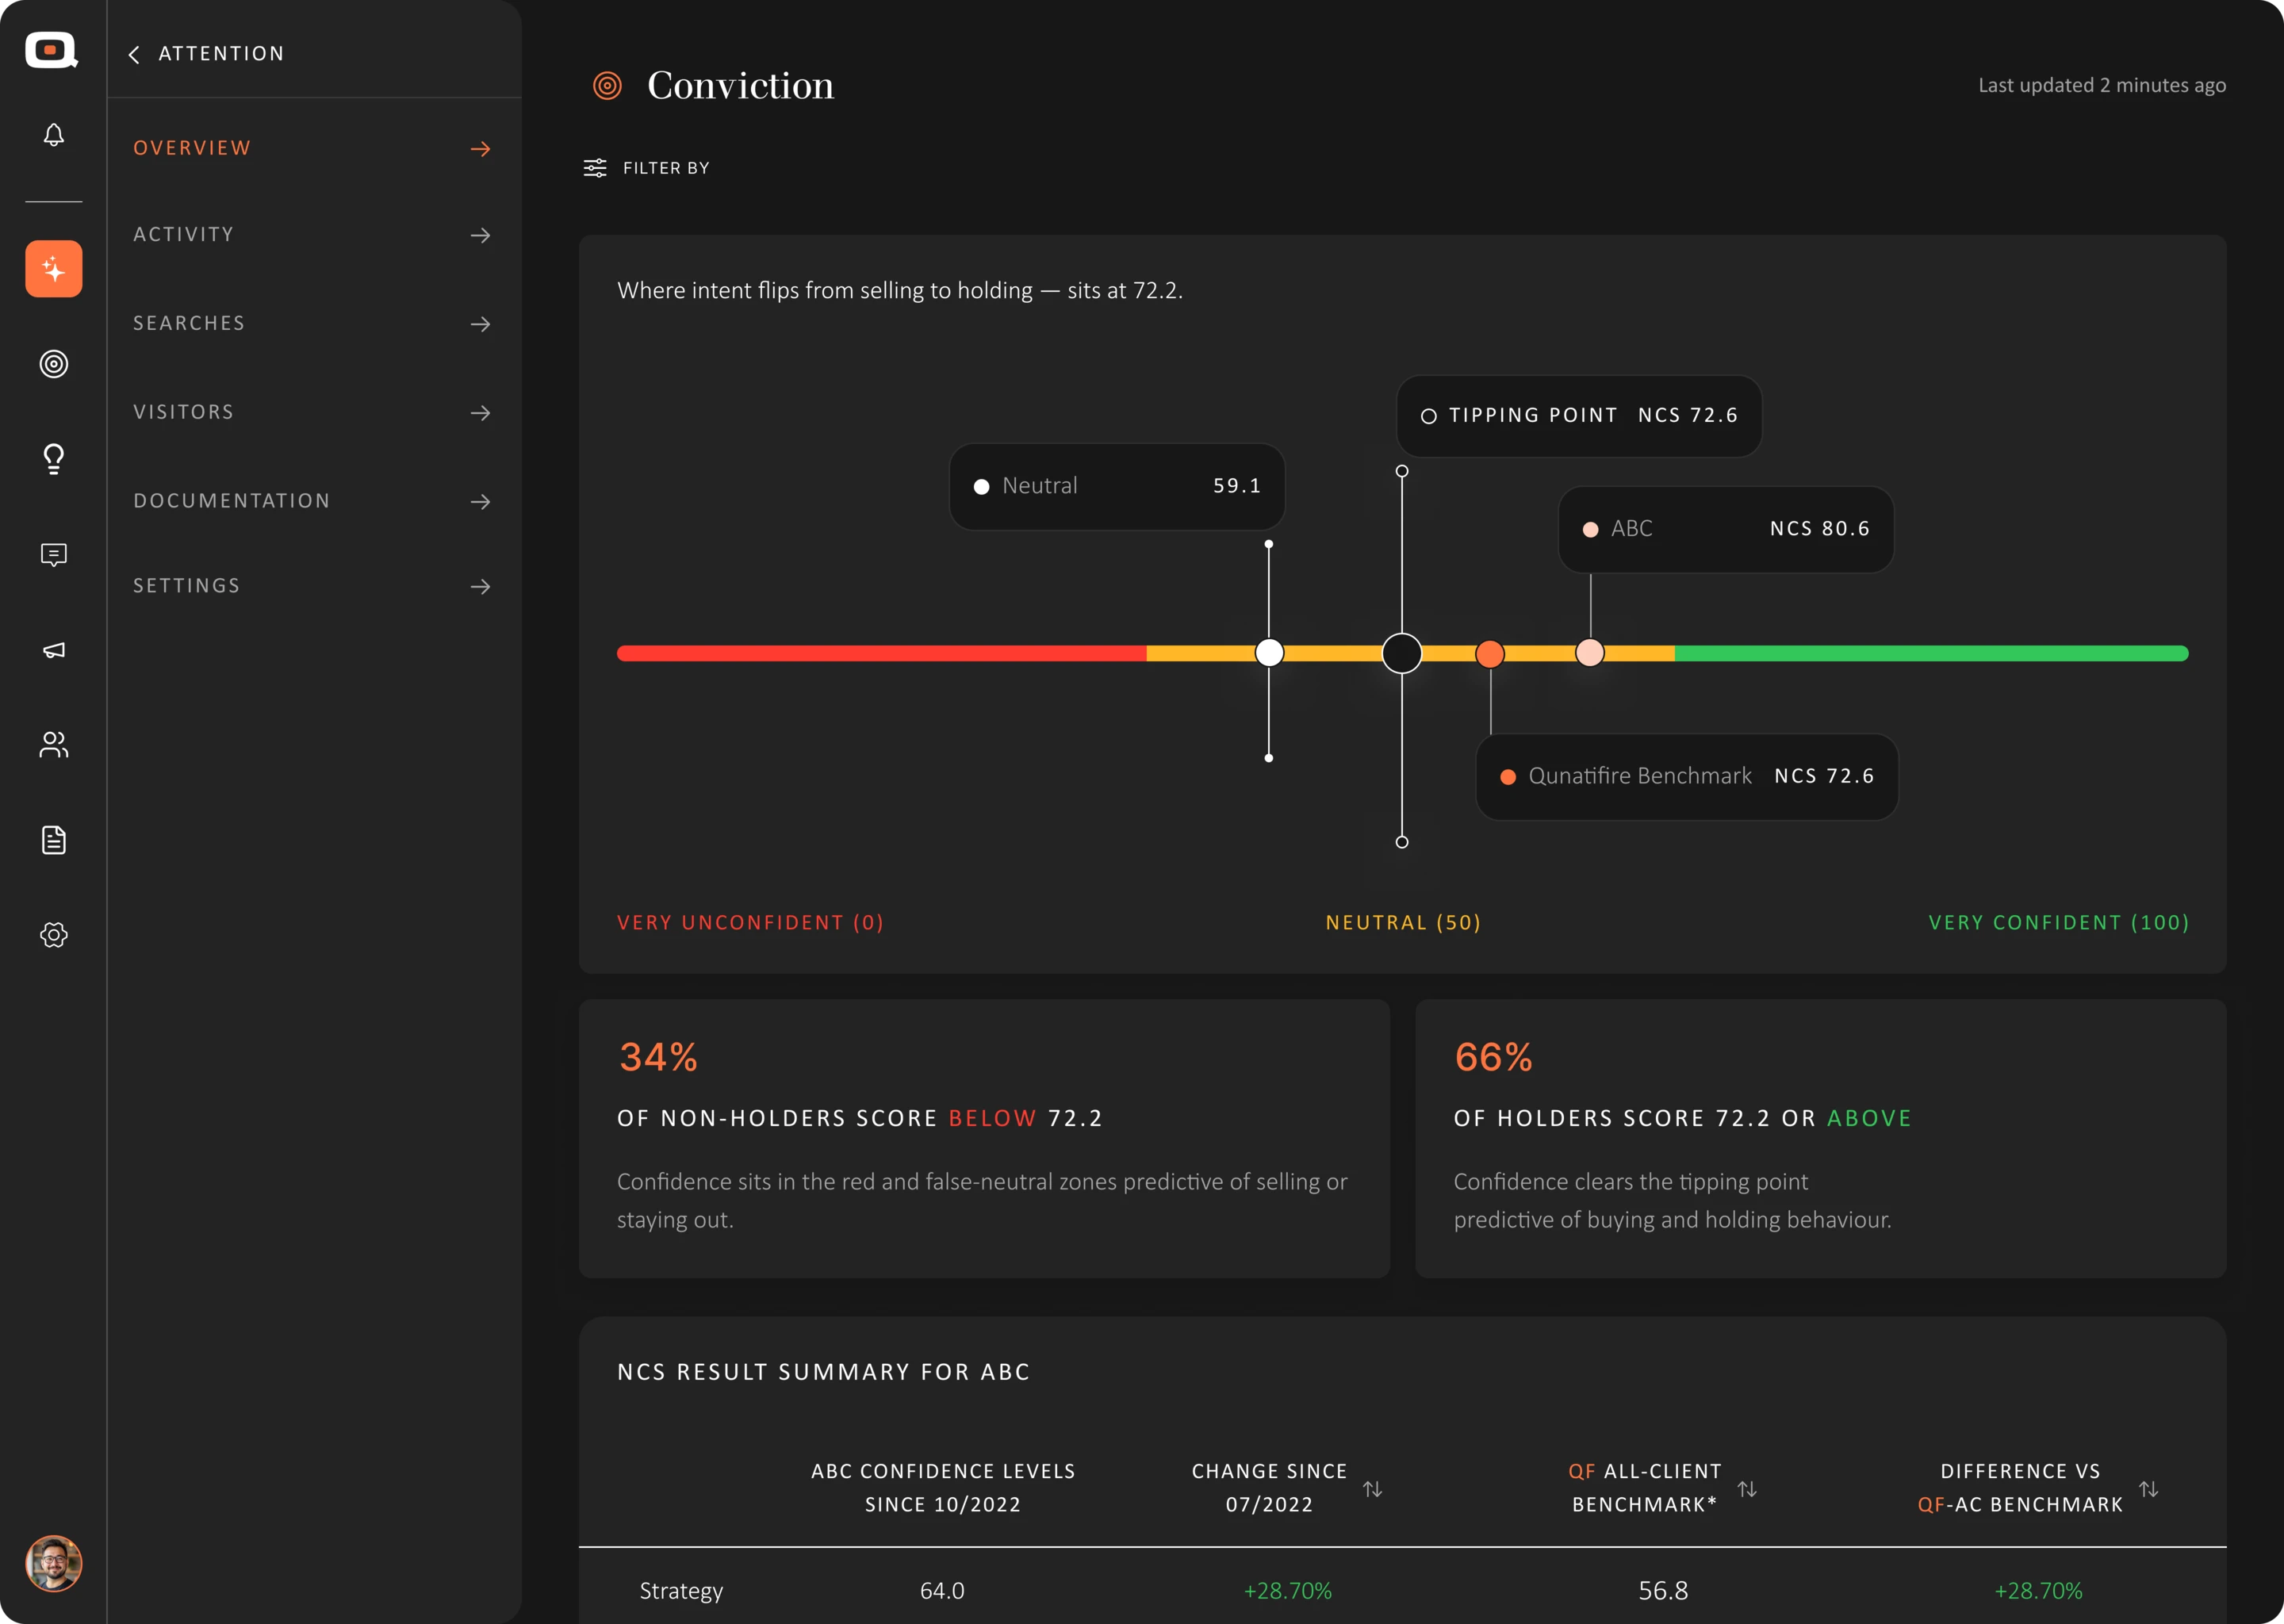2284x1624 pixels.
Task: Open the user profile avatar
Action: (54, 1564)
